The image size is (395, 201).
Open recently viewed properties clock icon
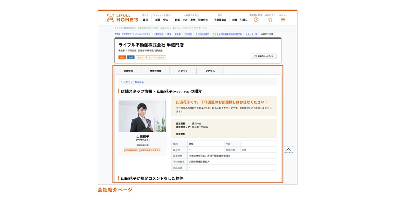(256, 20)
